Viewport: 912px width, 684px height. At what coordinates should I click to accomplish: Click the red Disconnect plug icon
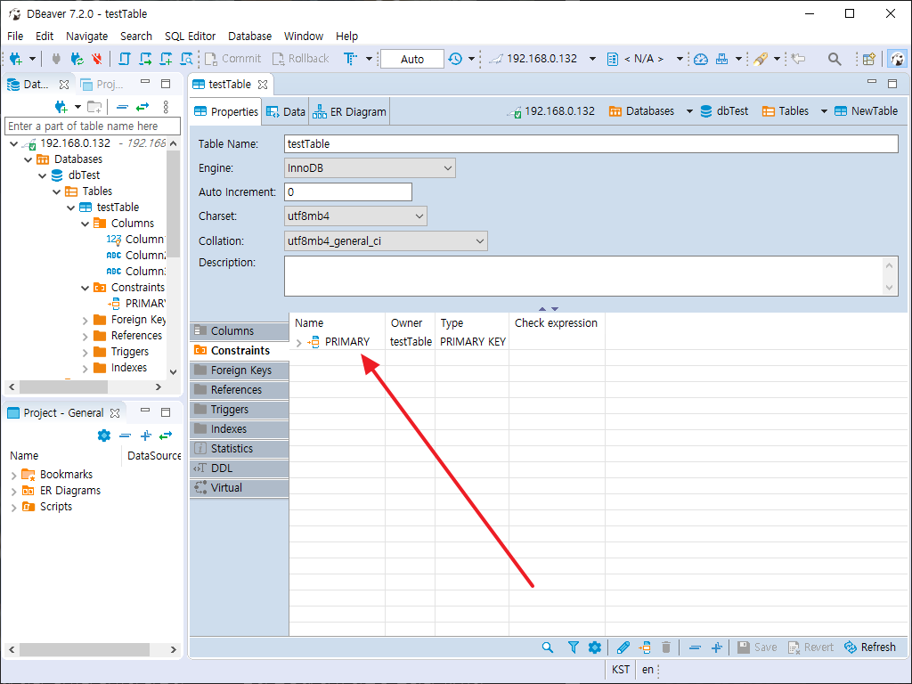[x=96, y=59]
